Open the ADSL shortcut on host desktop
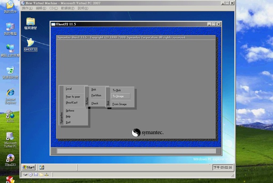 pyautogui.click(x=10, y=117)
